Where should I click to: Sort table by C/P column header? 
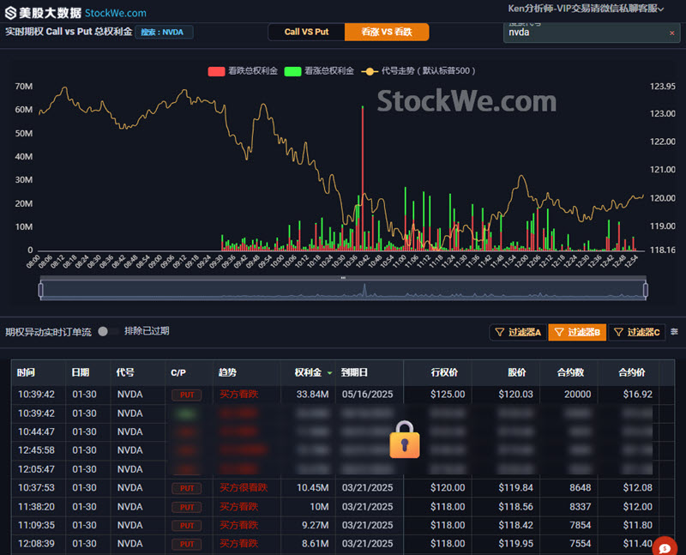tap(178, 373)
